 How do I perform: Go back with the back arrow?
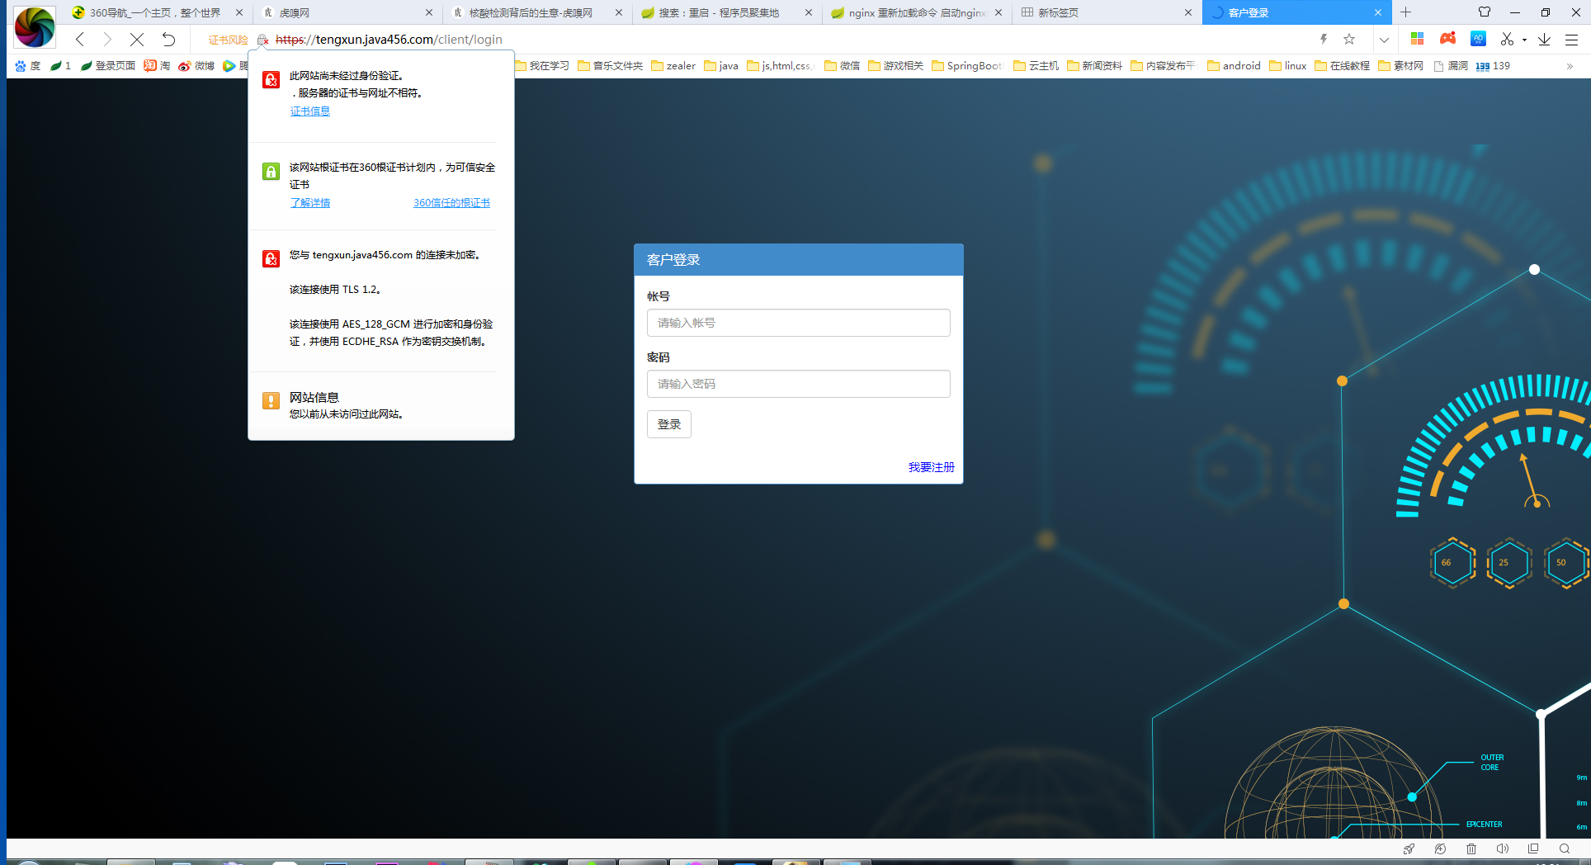click(x=80, y=39)
